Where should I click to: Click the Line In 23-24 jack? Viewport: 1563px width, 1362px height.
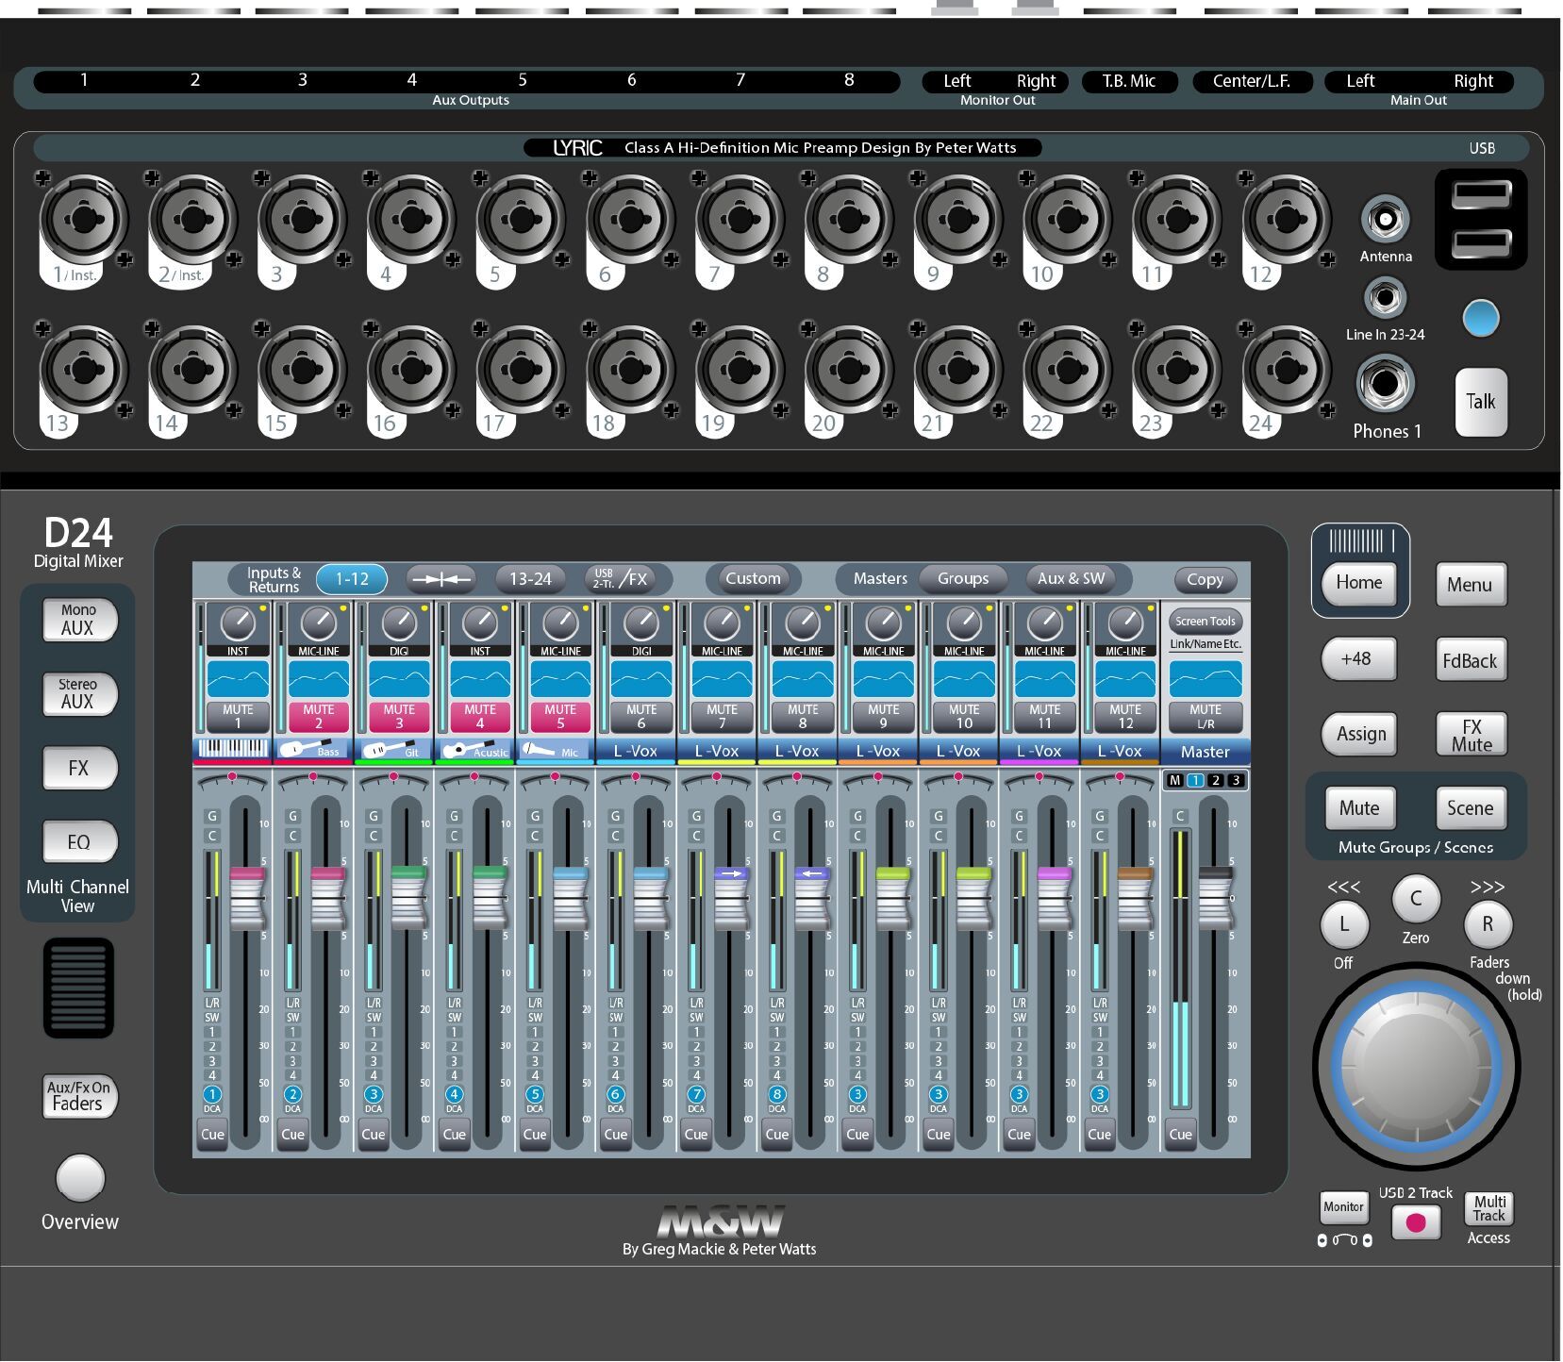[x=1385, y=299]
